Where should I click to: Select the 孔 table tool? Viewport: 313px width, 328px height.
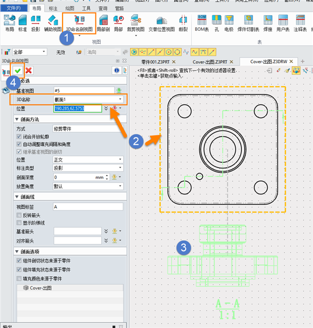coord(216,23)
